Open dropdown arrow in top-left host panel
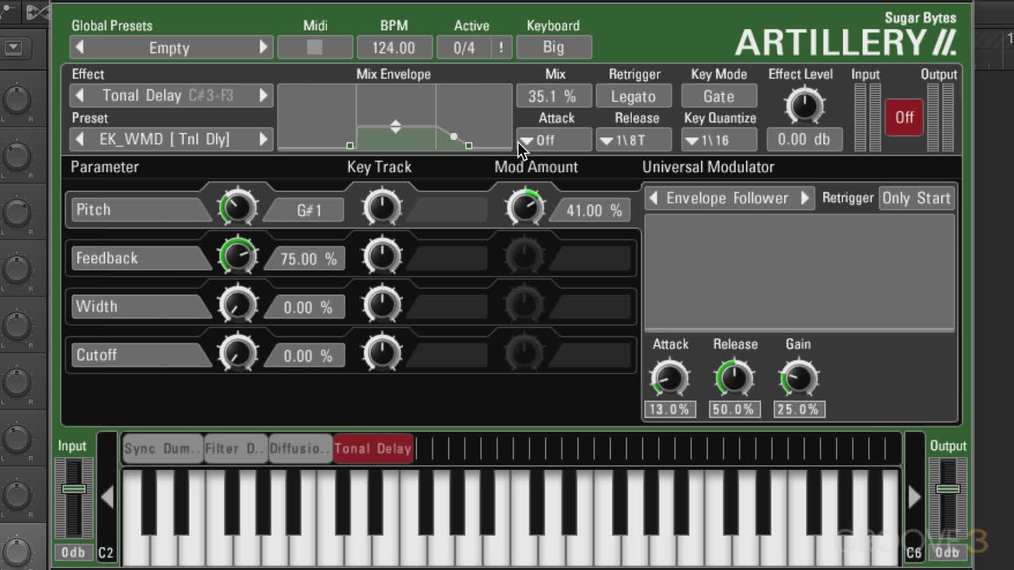This screenshot has width=1014, height=570. [13, 47]
